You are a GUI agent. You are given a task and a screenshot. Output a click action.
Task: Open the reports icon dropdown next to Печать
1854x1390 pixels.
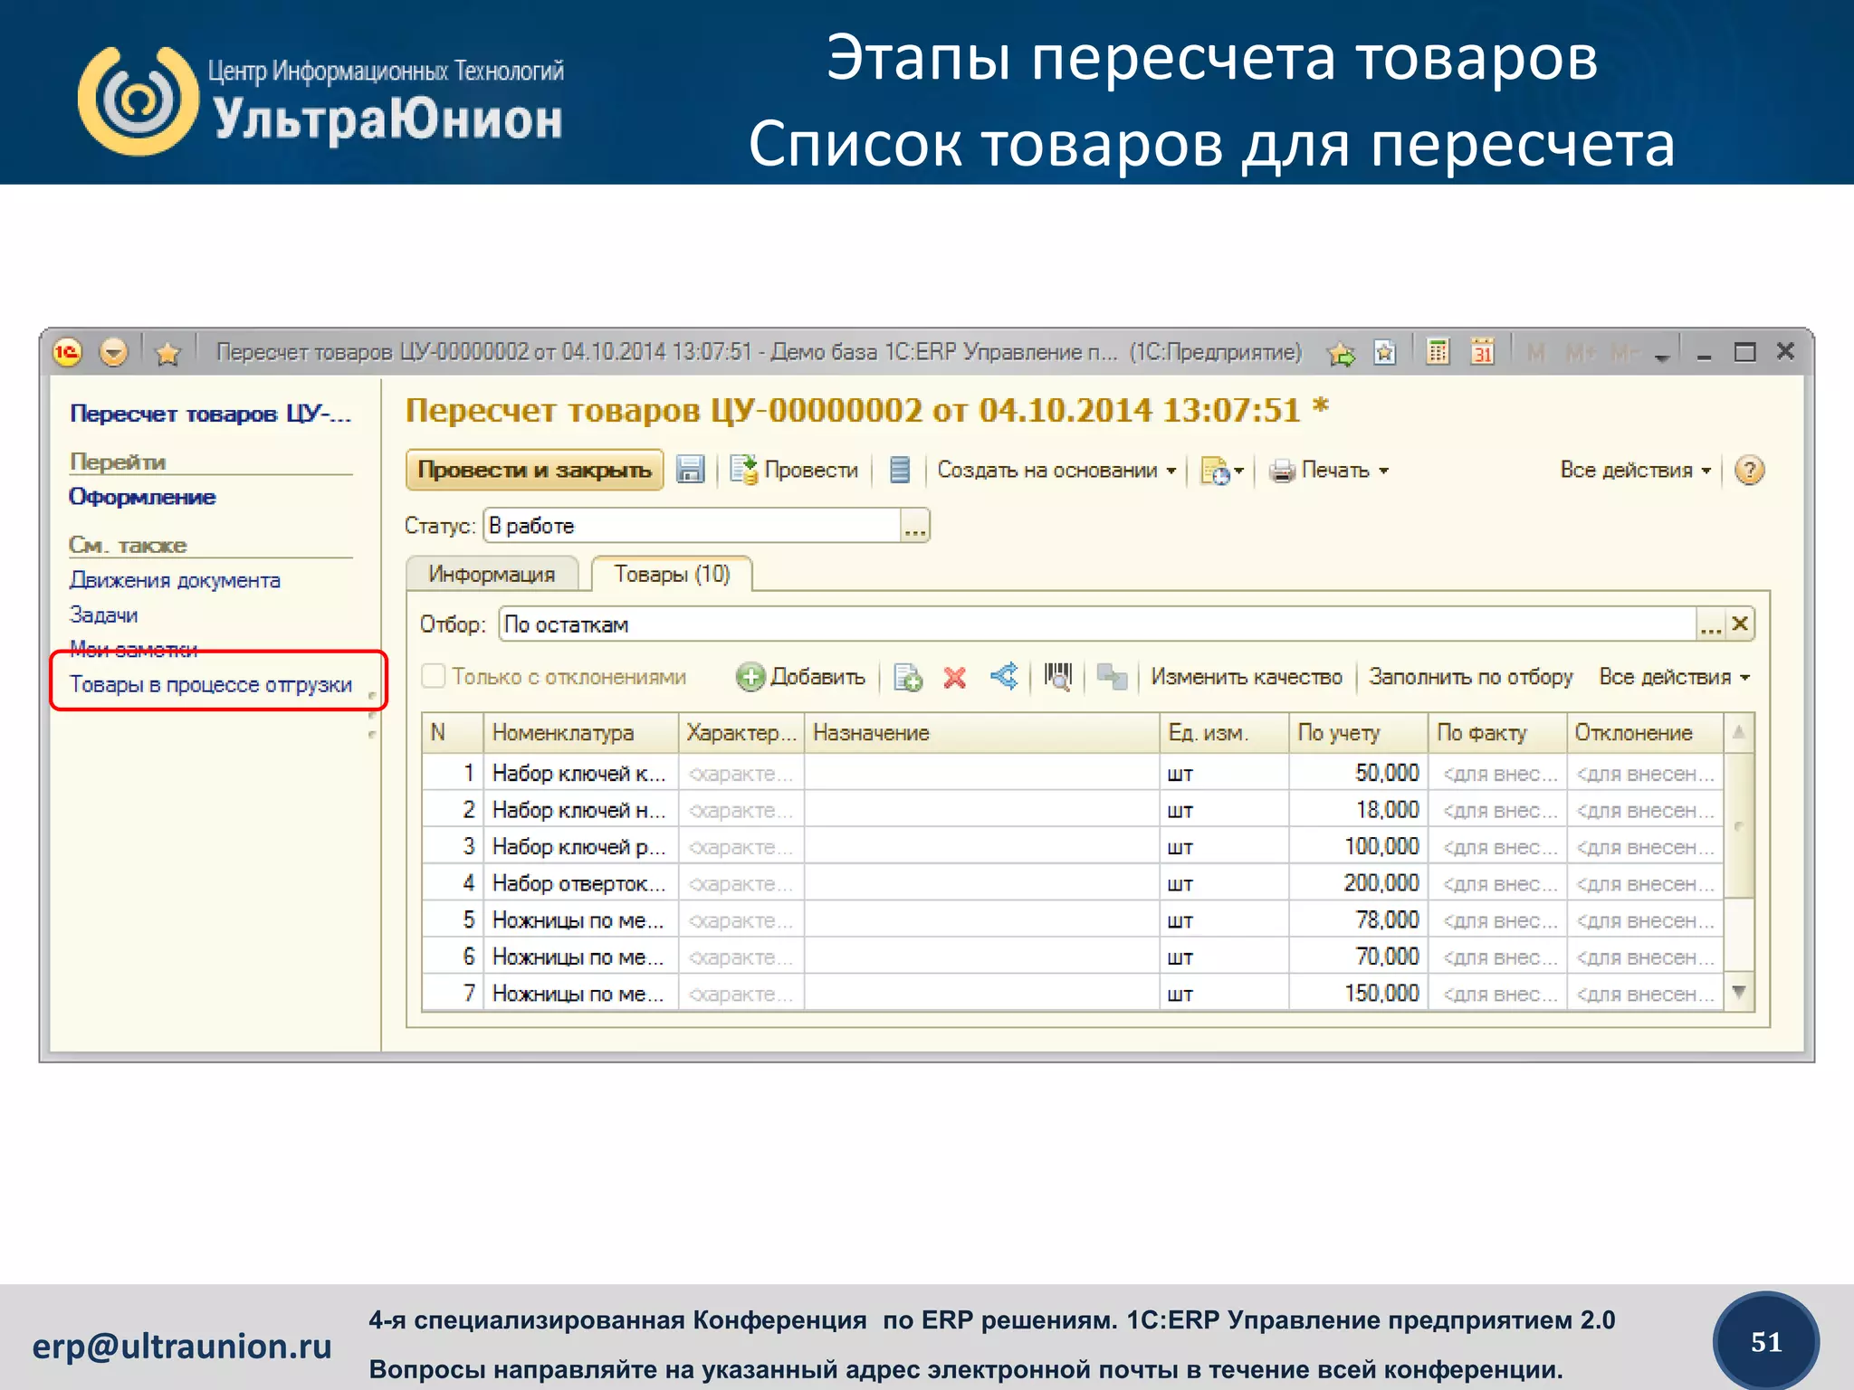click(x=1221, y=471)
